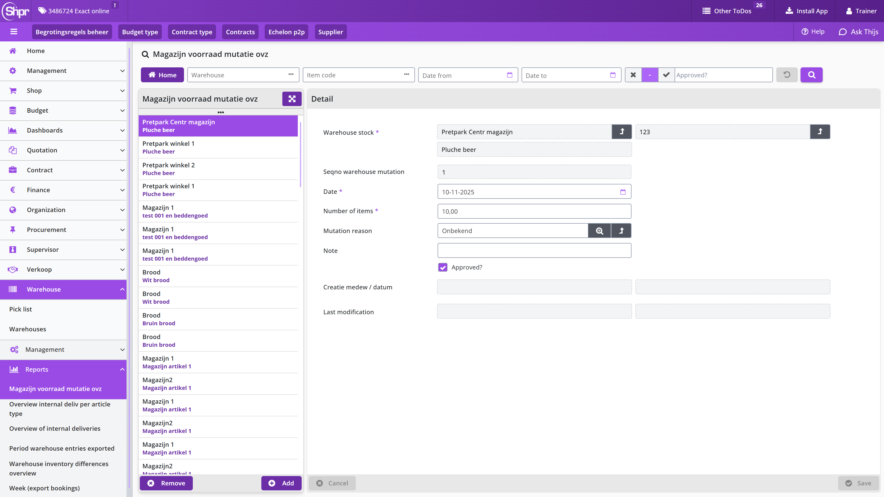Click the Note input field

534,250
